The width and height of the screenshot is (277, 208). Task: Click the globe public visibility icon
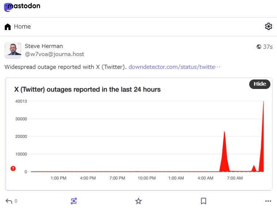[x=259, y=47]
